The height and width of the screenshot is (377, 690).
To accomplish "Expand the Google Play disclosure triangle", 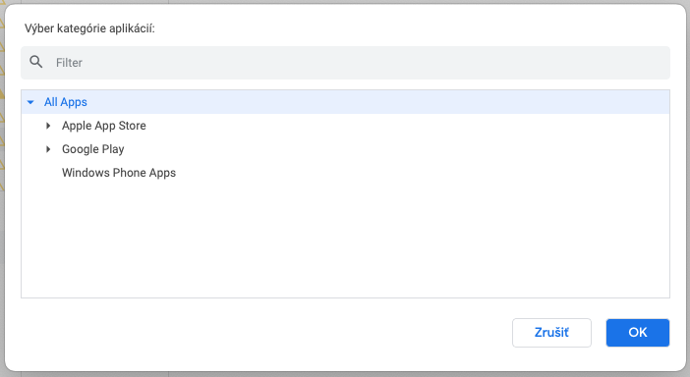I will click(x=48, y=149).
